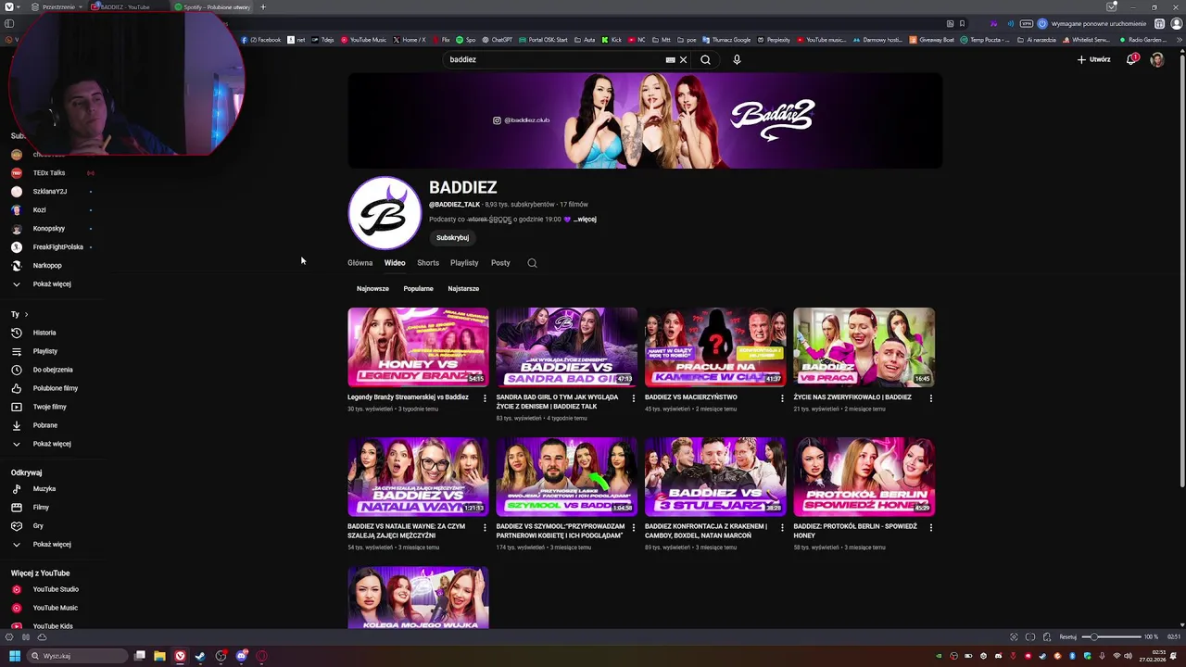Open more options for Konfrontacja z Krakenem video
Viewport: 1186px width, 667px height.
point(782,528)
